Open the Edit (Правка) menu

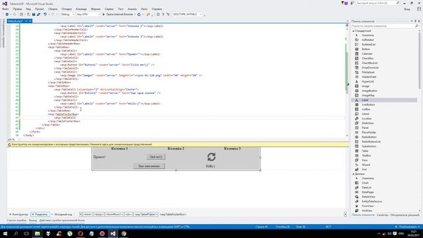17,9
